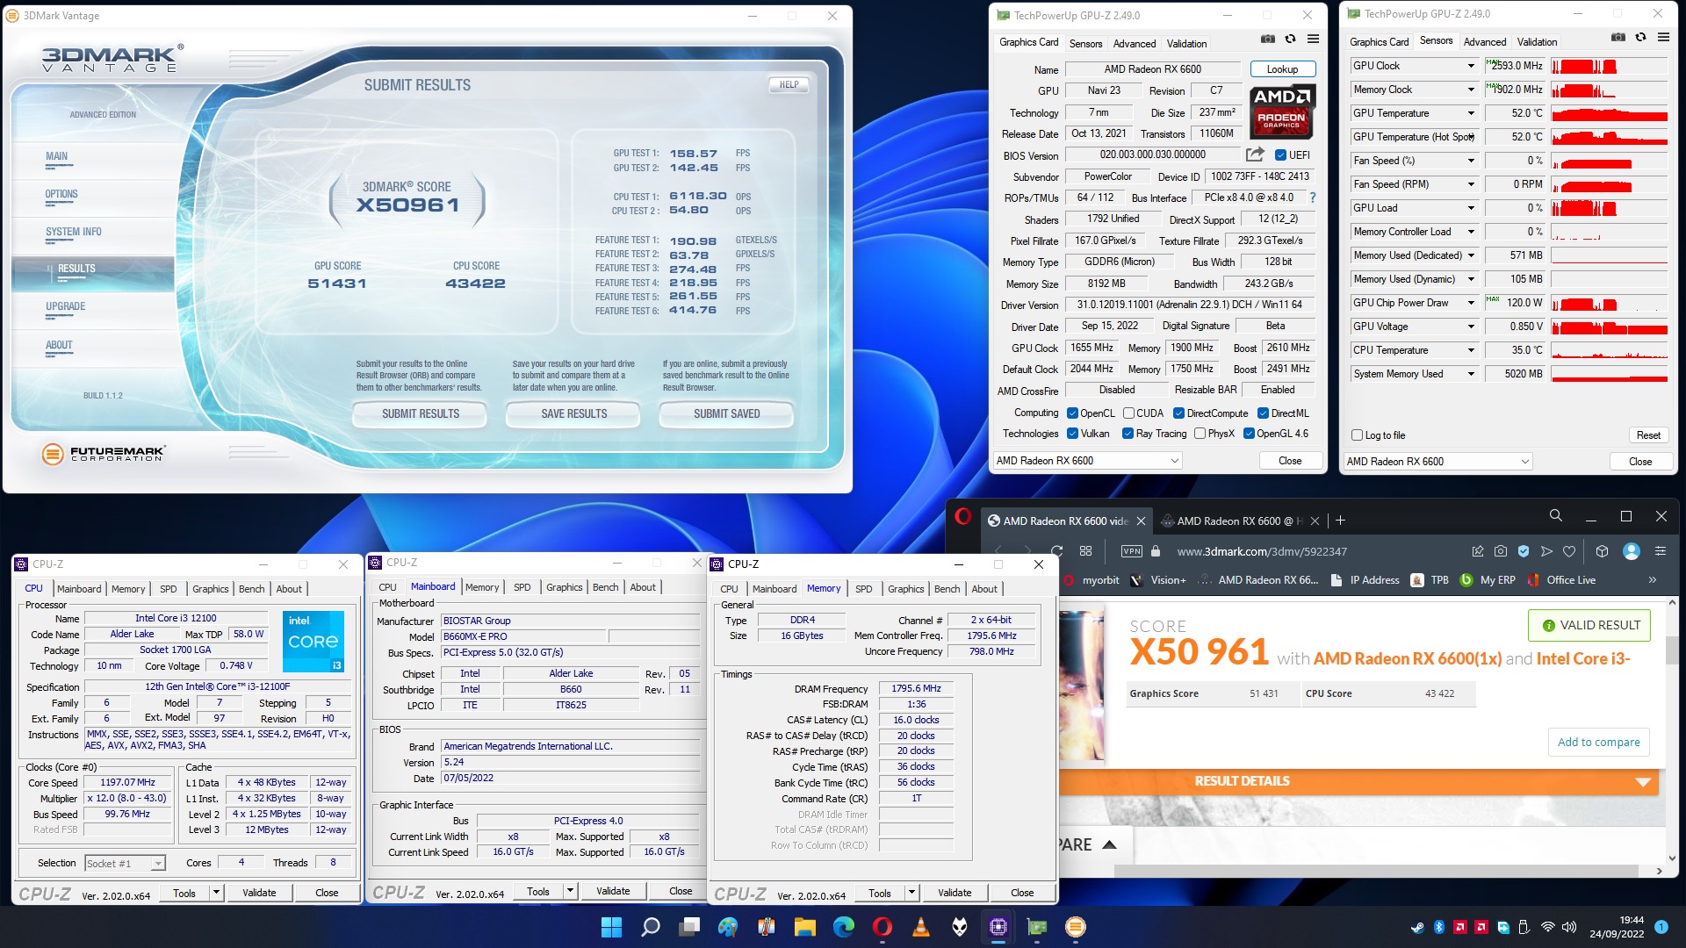Toggle the CUDA checkbox

point(1128,413)
